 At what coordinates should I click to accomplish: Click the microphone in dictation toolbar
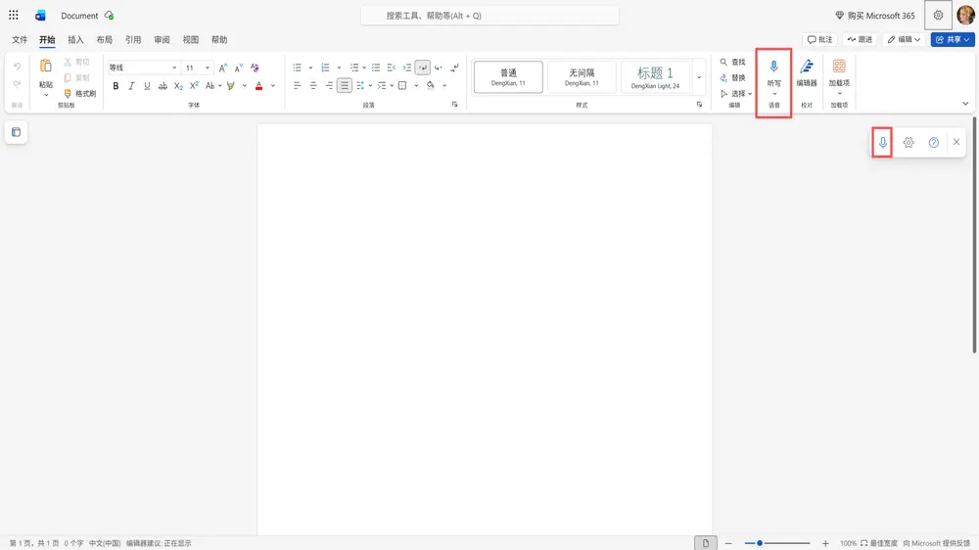pyautogui.click(x=882, y=142)
